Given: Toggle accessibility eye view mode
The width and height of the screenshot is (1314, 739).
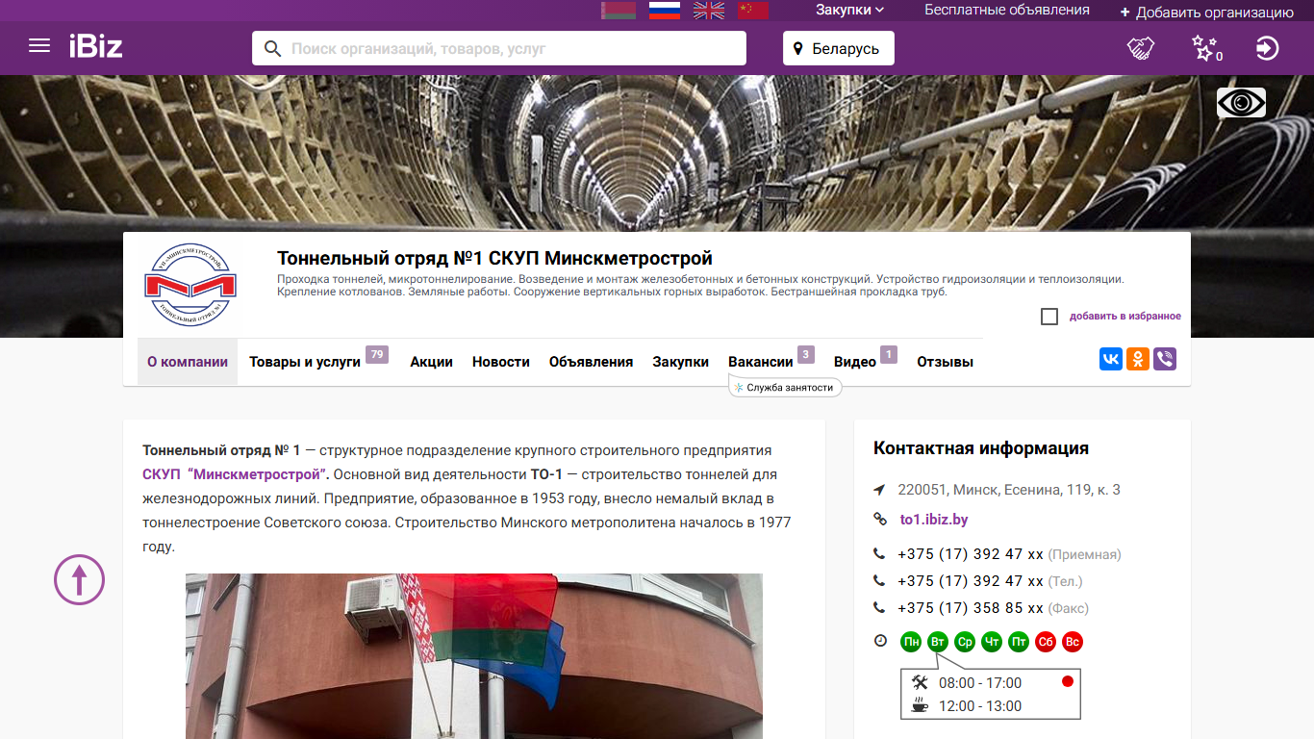Looking at the screenshot, I should [x=1241, y=103].
